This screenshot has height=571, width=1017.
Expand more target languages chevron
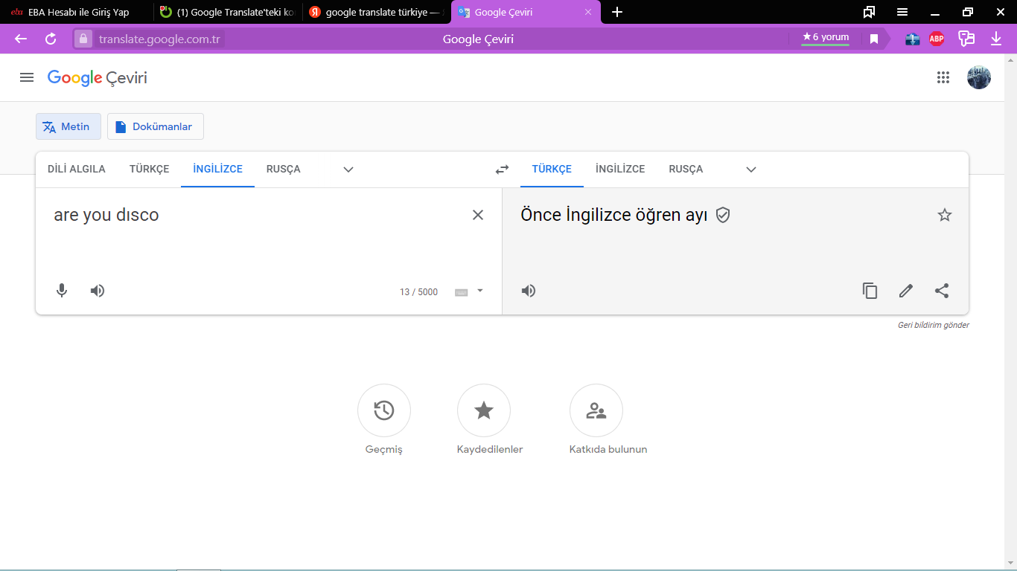tap(751, 170)
